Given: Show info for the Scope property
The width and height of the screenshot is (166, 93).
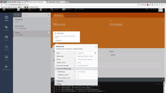Looking at the screenshot, I should click(74, 59).
